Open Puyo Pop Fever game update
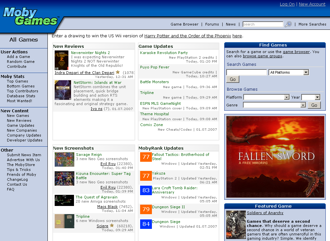The height and width of the screenshot is (241, 330). tap(155, 67)
